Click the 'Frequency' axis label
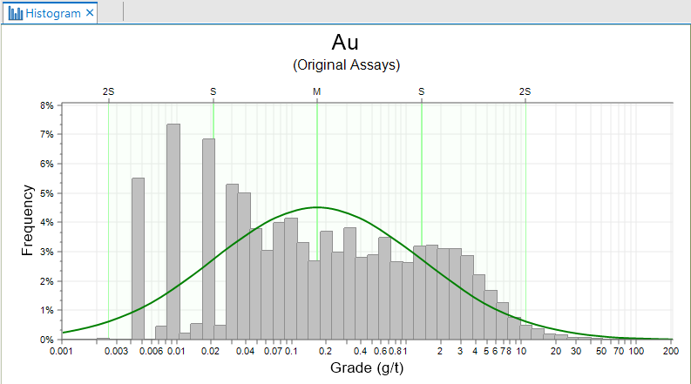 pos(27,220)
